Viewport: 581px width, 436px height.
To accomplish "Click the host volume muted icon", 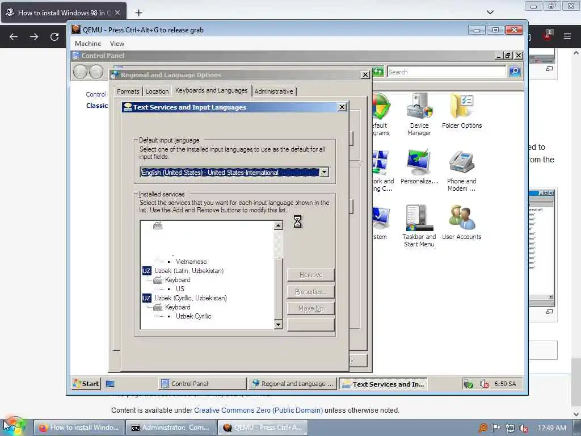I will [524, 428].
